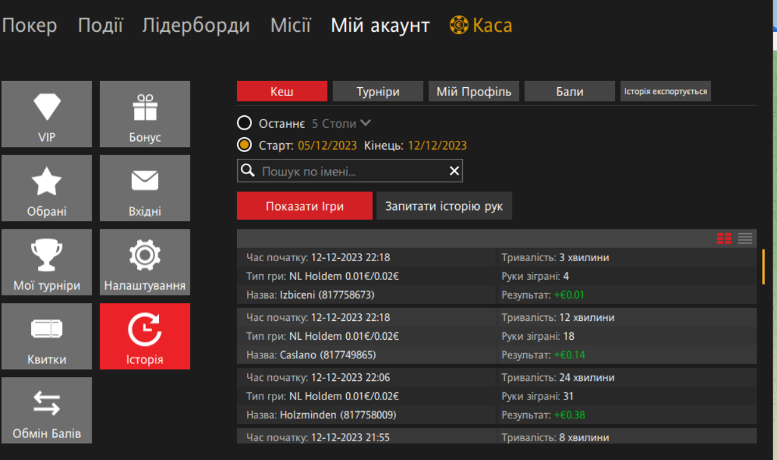Open the Вхідні envelope tile
777x460 pixels.
coord(145,188)
